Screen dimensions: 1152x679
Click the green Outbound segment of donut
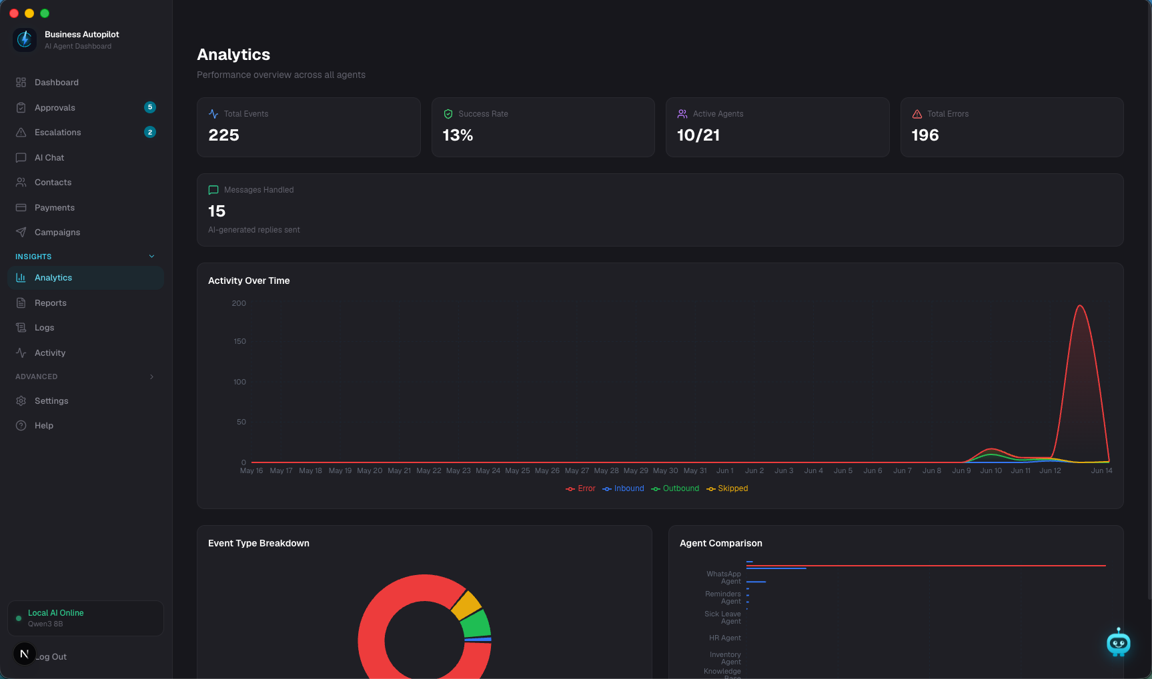tap(476, 624)
